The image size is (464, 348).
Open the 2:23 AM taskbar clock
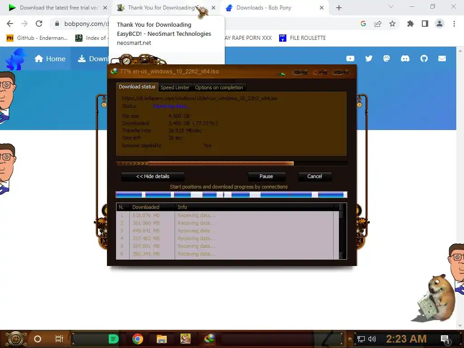406,339
